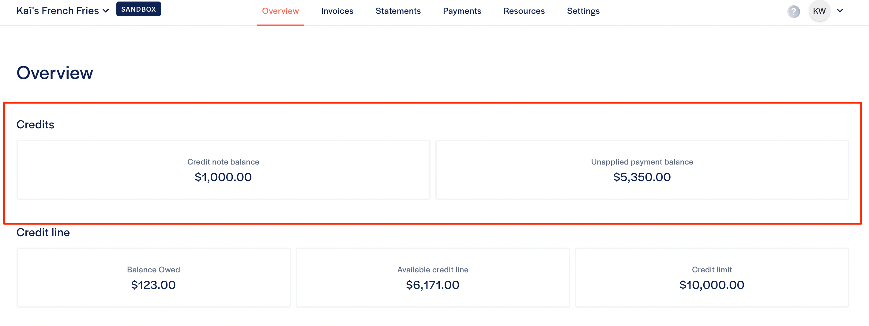Click the Balance Owed card
This screenshot has height=326, width=869.
coord(153,277)
